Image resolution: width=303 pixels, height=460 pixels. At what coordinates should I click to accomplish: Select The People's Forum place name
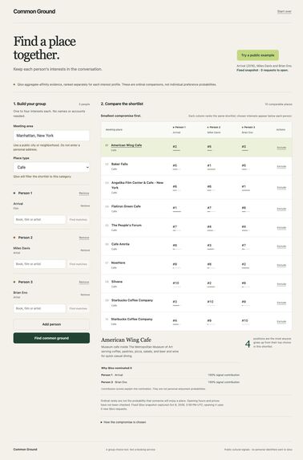(127, 226)
